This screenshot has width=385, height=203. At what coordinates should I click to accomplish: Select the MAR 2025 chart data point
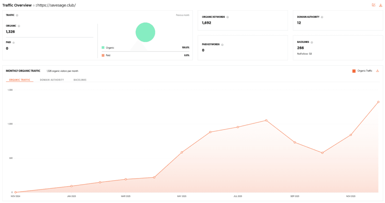pos(126,179)
